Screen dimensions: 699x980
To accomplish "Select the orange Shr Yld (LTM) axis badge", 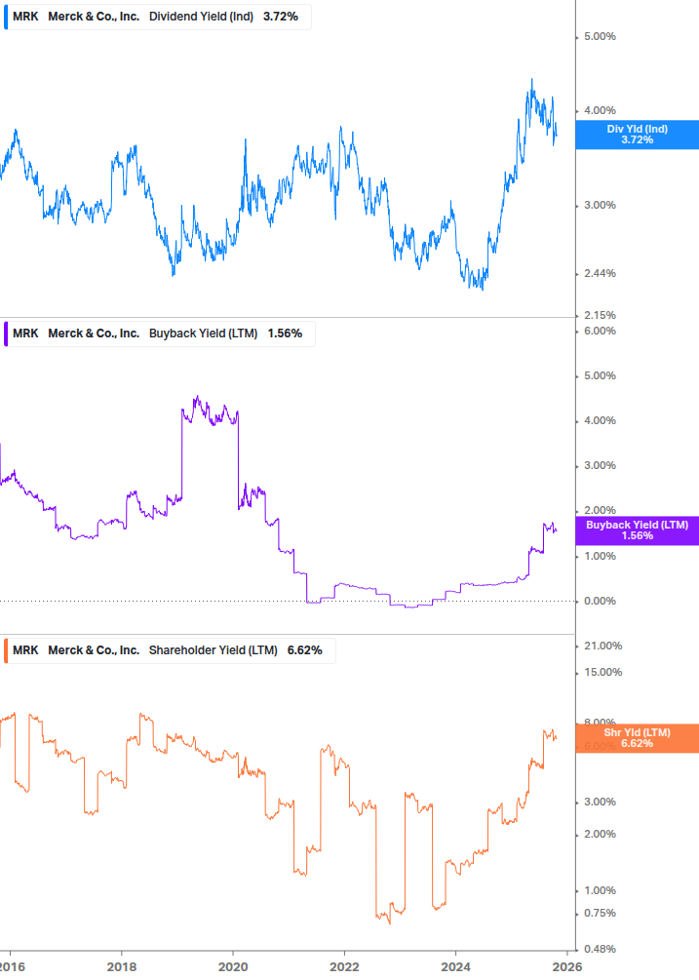I will pyautogui.click(x=637, y=738).
